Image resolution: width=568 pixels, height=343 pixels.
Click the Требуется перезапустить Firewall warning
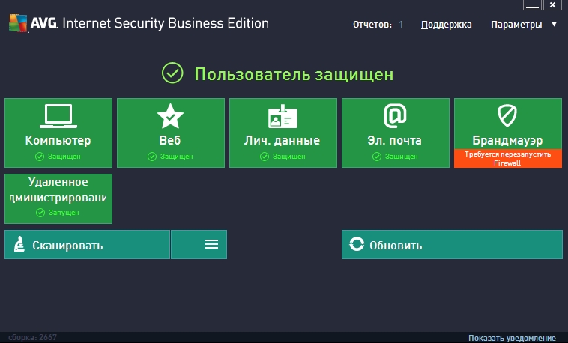[x=508, y=158]
